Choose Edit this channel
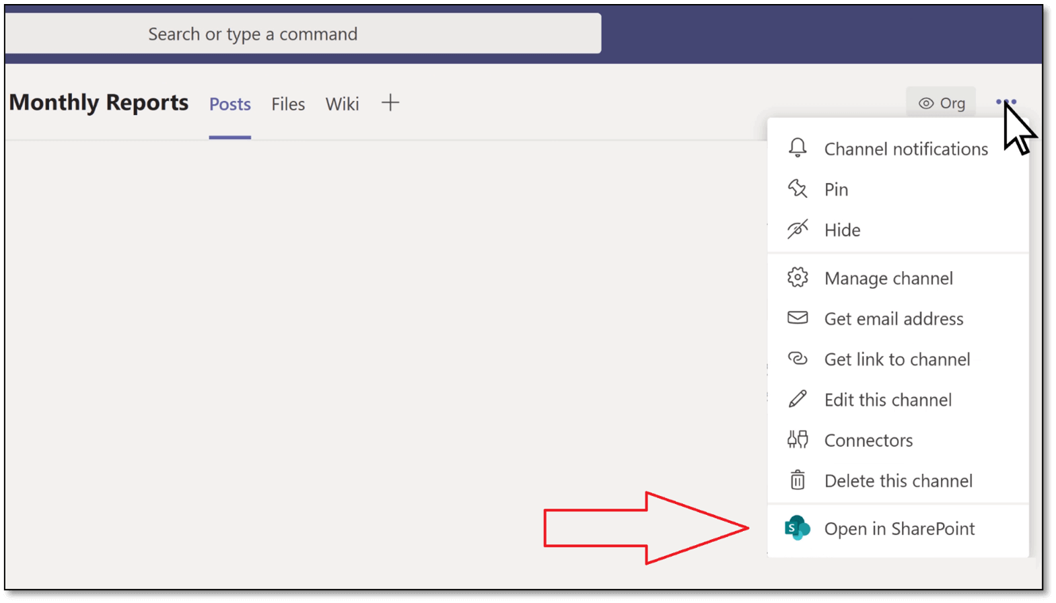The height and width of the screenshot is (603, 1056). 898,399
